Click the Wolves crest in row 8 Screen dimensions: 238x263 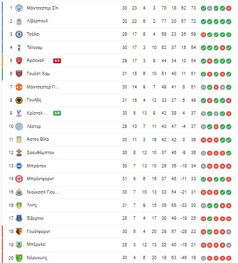[19, 100]
